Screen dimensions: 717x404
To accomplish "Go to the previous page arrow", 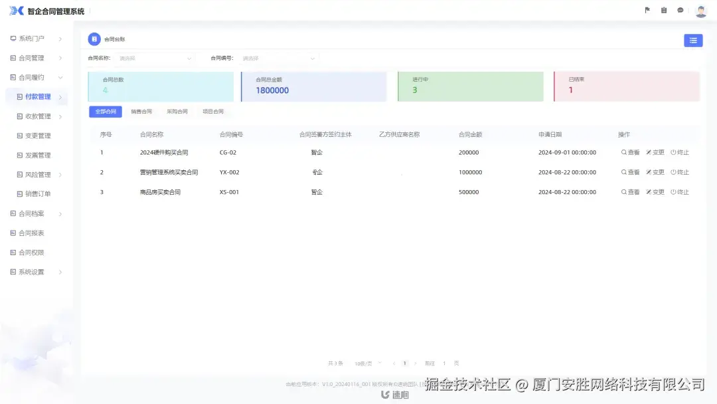I will pyautogui.click(x=394, y=363).
